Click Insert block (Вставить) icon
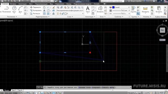168x94 pixels. pyautogui.click(x=100, y=10)
